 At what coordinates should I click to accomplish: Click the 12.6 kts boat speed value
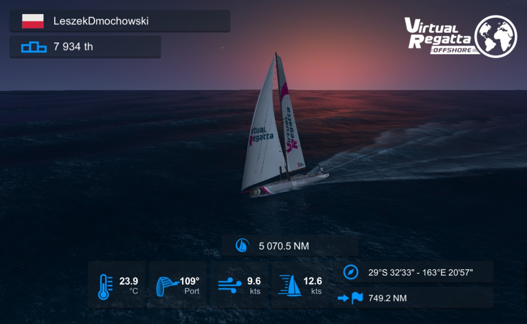pyautogui.click(x=312, y=286)
